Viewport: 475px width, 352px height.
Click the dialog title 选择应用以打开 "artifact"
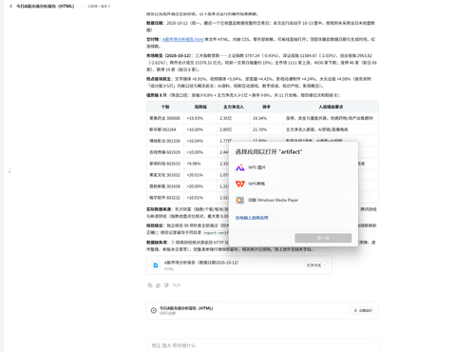pos(269,152)
